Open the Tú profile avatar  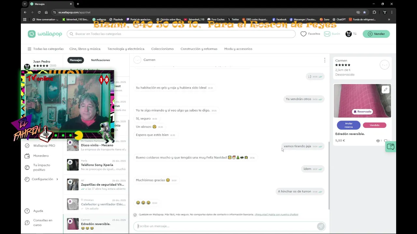point(349,34)
